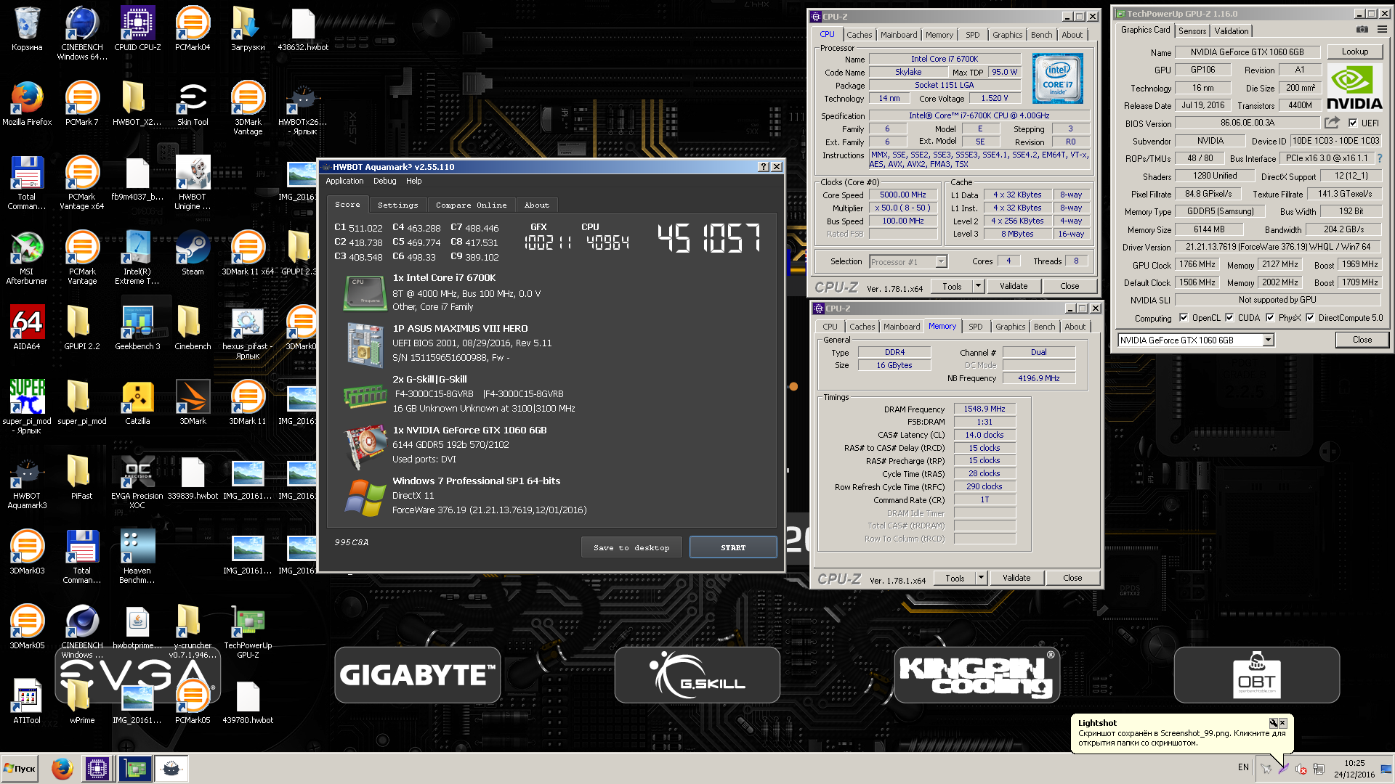Expand GPU selection dropdown in GPU-Z
This screenshot has width=1395, height=784.
coord(1268,340)
